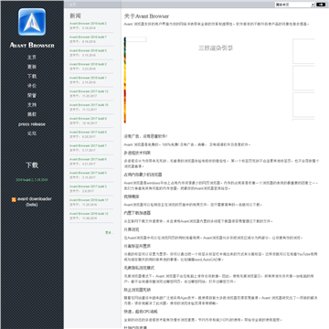Click the 内置下载加速器 section heading
Image resolution: width=329 pixels, height=329 pixels.
click(137, 213)
